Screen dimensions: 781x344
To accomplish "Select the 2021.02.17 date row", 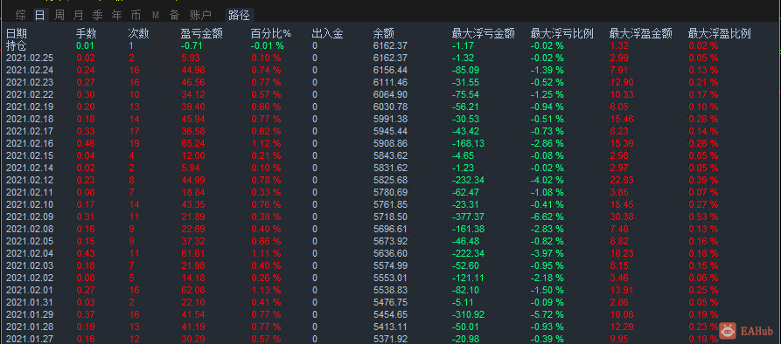I will click(29, 131).
